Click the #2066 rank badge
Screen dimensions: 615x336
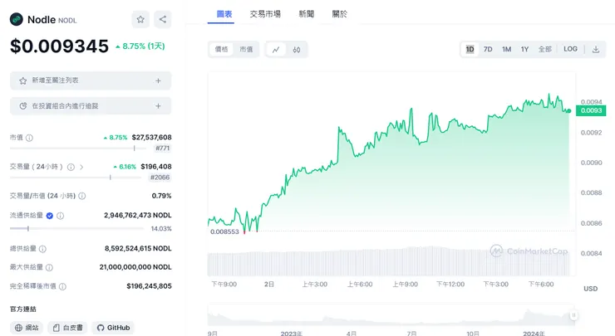tap(160, 178)
